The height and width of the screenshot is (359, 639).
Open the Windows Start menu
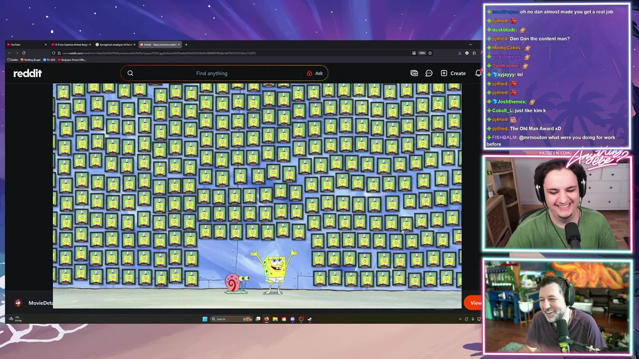click(x=205, y=319)
